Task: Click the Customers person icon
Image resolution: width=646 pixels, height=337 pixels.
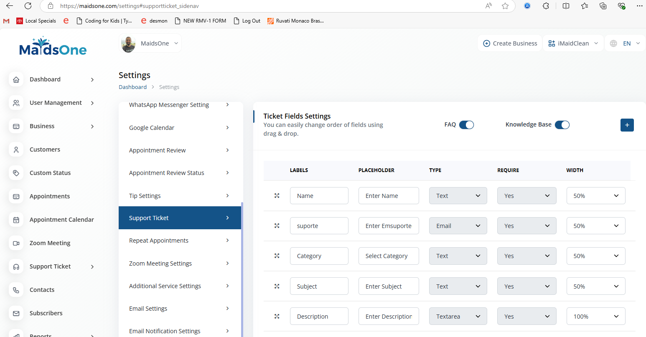Action: [16, 149]
